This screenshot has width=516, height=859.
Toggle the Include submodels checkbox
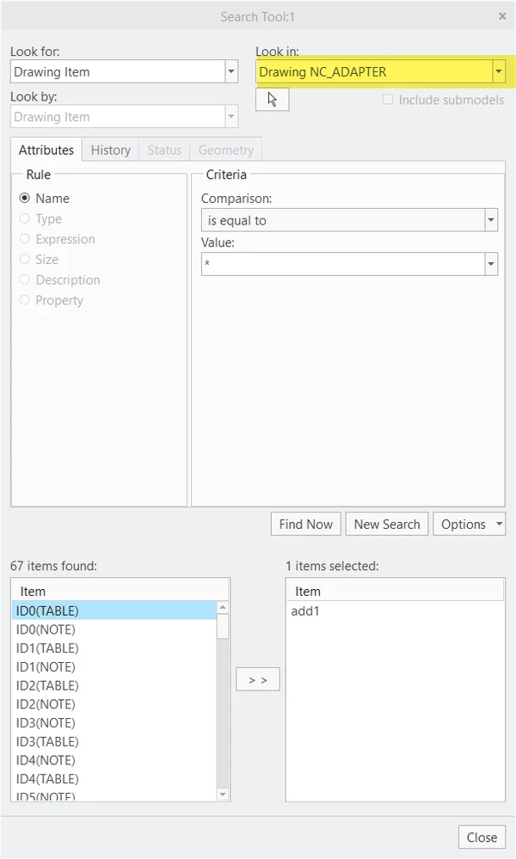point(388,100)
